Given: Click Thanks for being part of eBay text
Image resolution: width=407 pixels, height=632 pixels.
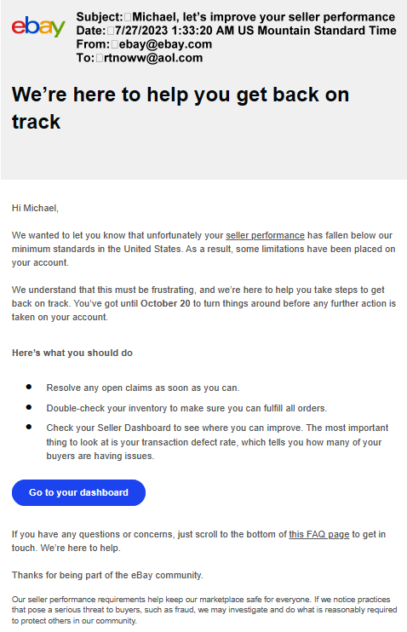Looking at the screenshot, I should (x=107, y=575).
